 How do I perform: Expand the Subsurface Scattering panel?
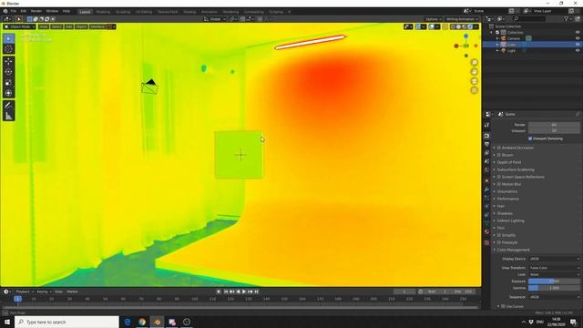tap(516, 169)
